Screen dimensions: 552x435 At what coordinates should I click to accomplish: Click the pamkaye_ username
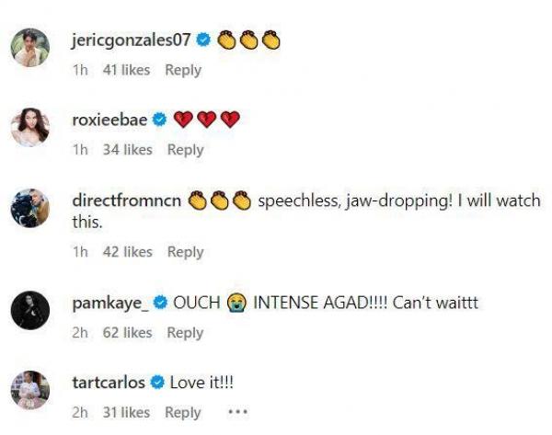click(x=108, y=302)
